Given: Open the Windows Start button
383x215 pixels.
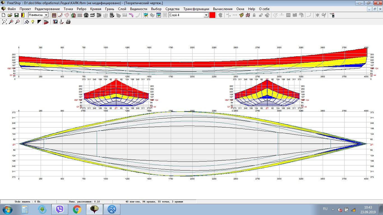Looking at the screenshot, I should coord(7,209).
